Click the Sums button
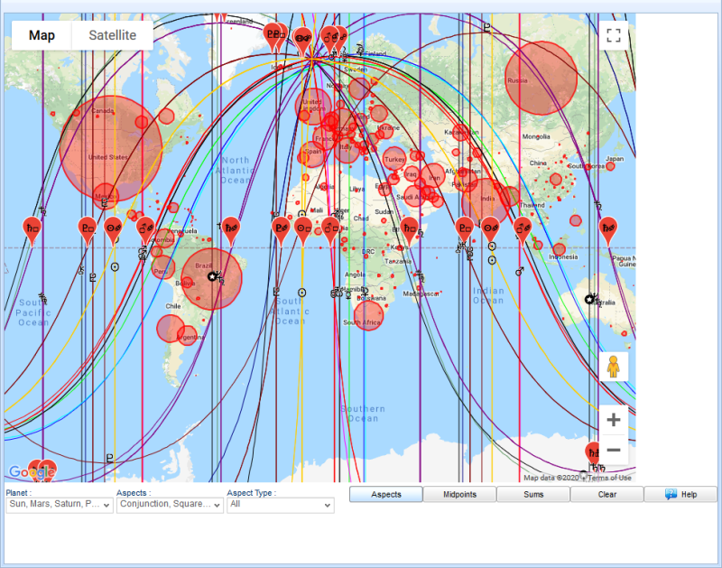 tap(533, 495)
